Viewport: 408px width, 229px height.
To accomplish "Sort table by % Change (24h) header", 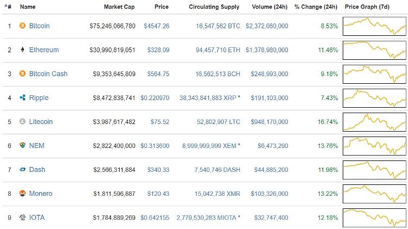I will (x=316, y=7).
